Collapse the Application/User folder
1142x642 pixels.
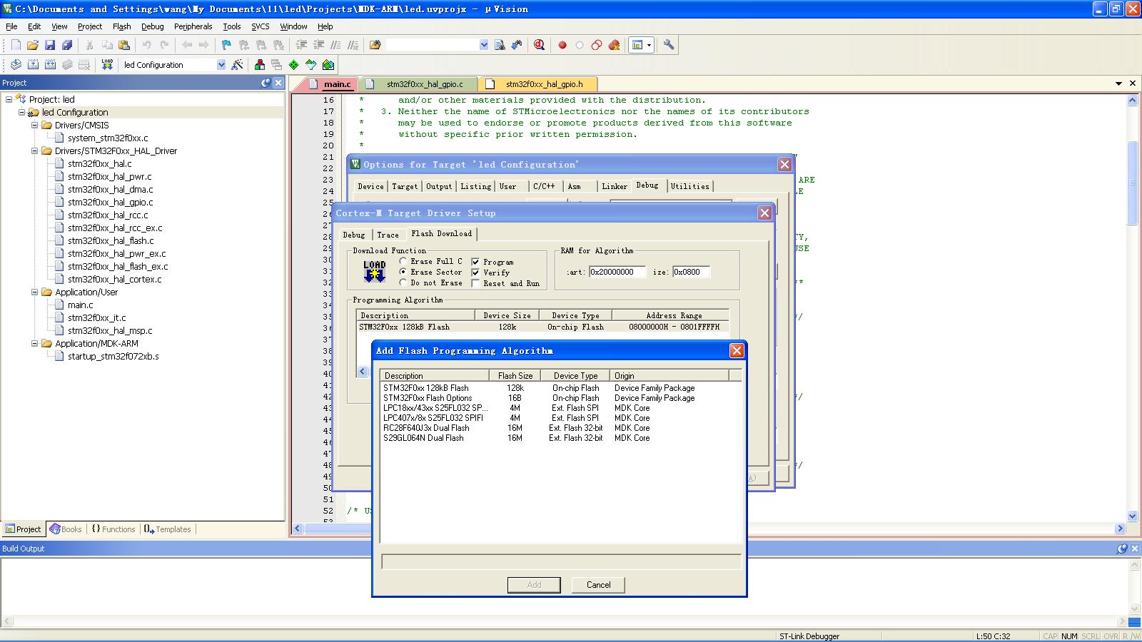[34, 292]
